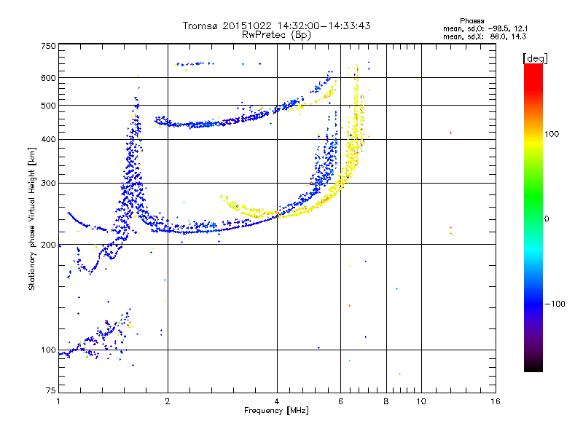Click the colorbar tick label '-100'

[555, 304]
